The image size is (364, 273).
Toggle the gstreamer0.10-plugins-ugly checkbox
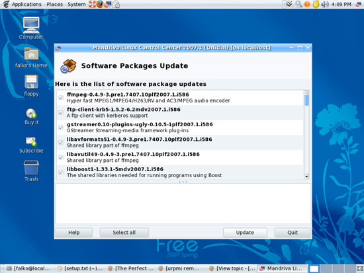pos(61,128)
